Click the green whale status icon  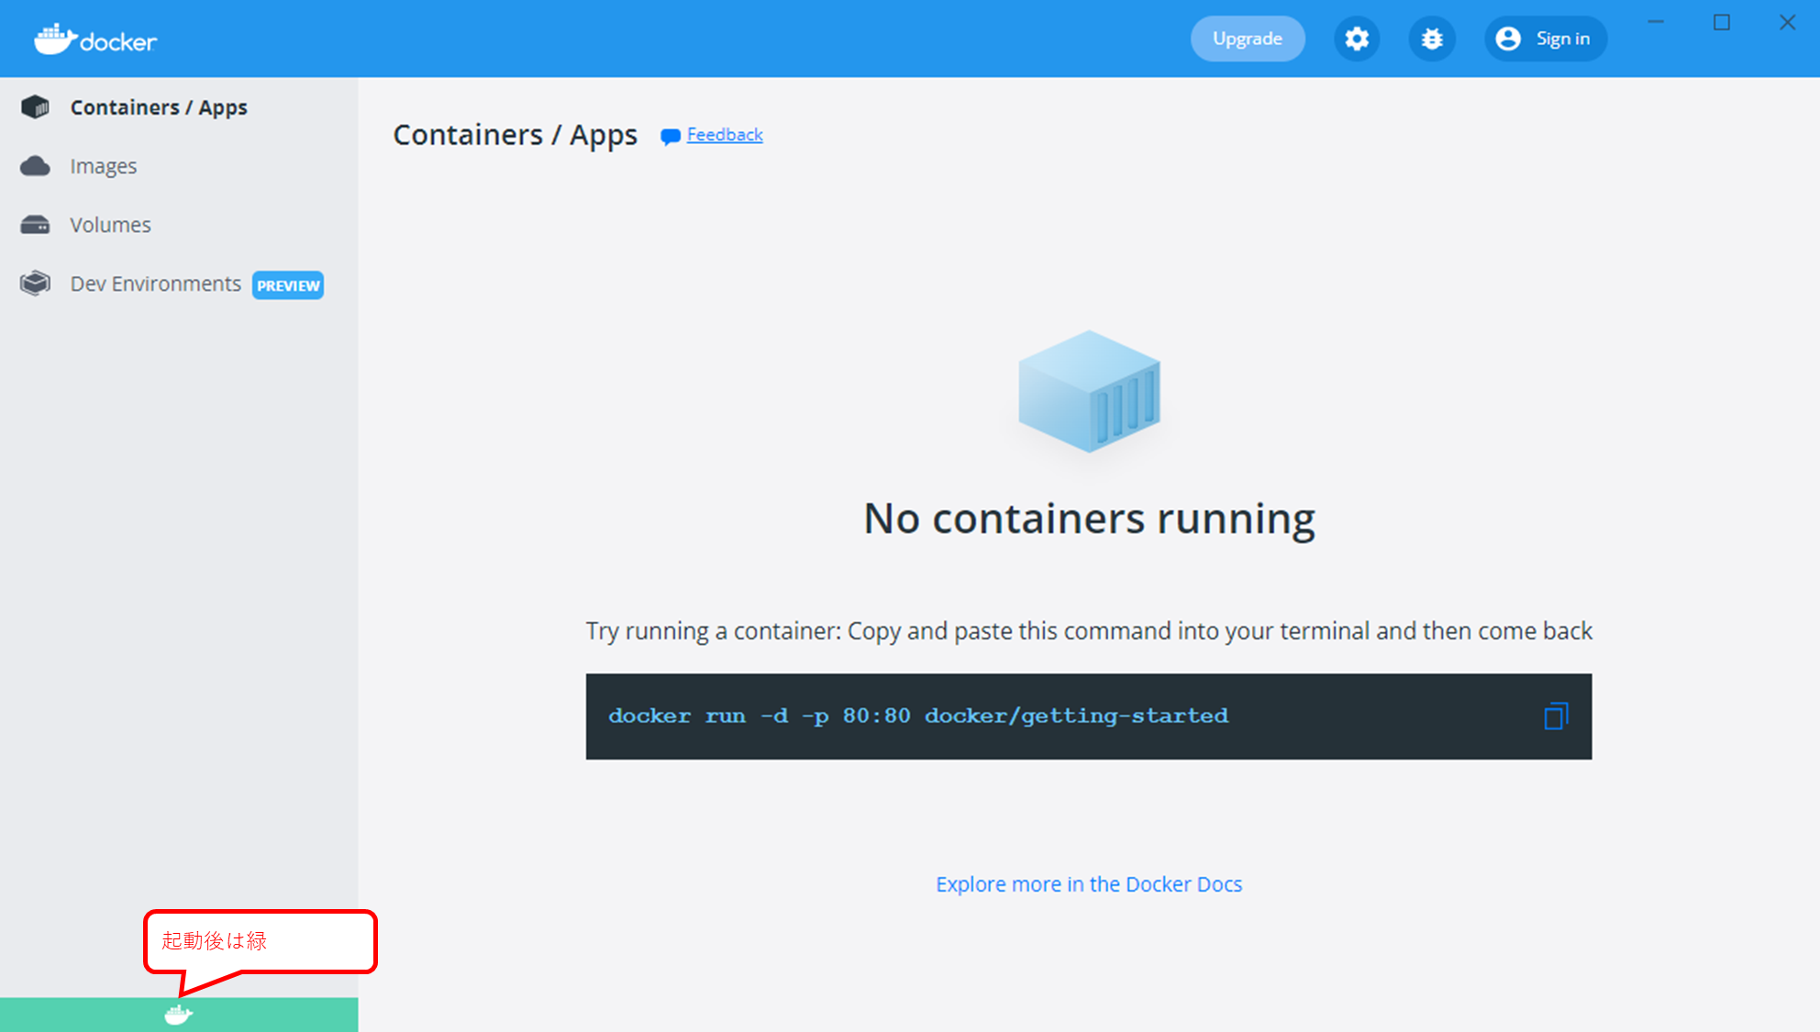(x=178, y=1015)
